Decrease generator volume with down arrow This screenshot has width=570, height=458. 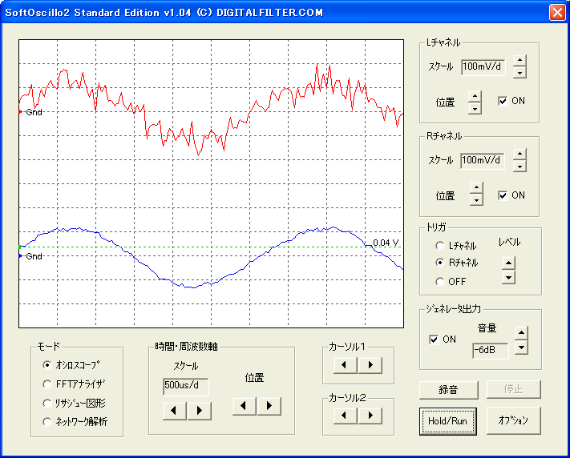[521, 348]
